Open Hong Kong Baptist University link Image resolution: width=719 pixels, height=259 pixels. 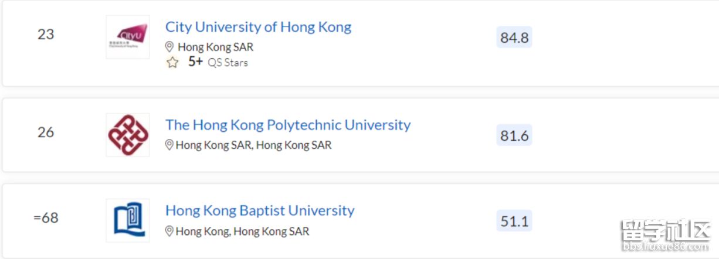pos(260,210)
